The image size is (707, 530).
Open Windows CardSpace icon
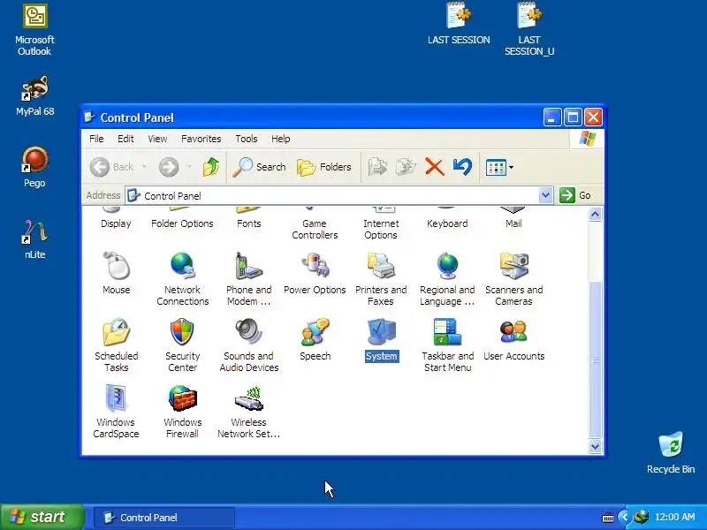point(116,398)
